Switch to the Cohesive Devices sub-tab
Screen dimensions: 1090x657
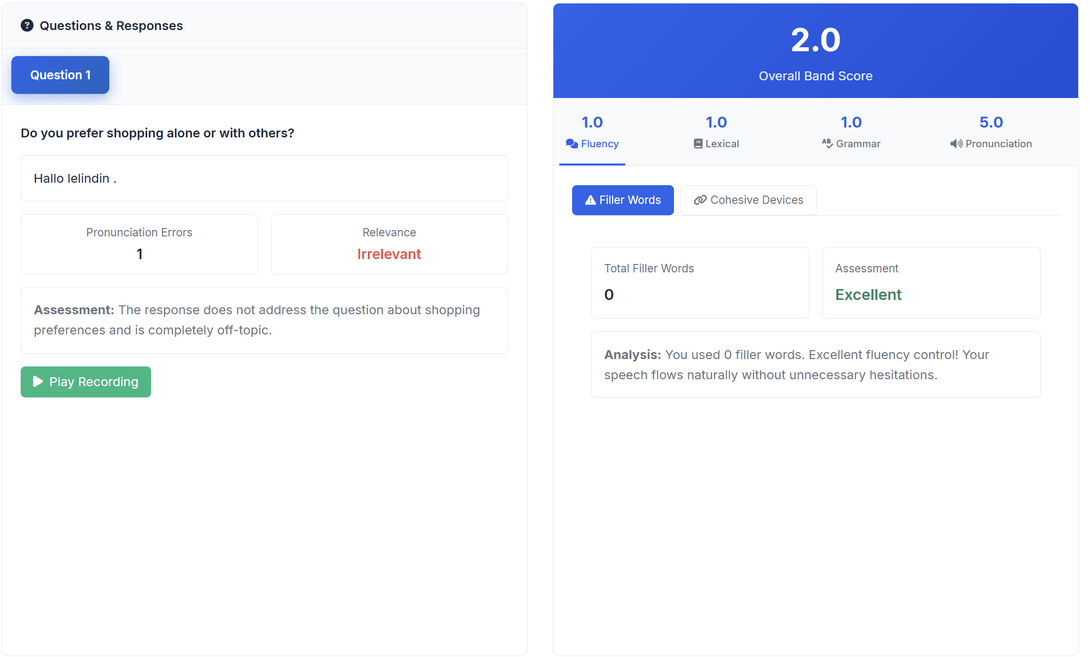[x=748, y=200]
